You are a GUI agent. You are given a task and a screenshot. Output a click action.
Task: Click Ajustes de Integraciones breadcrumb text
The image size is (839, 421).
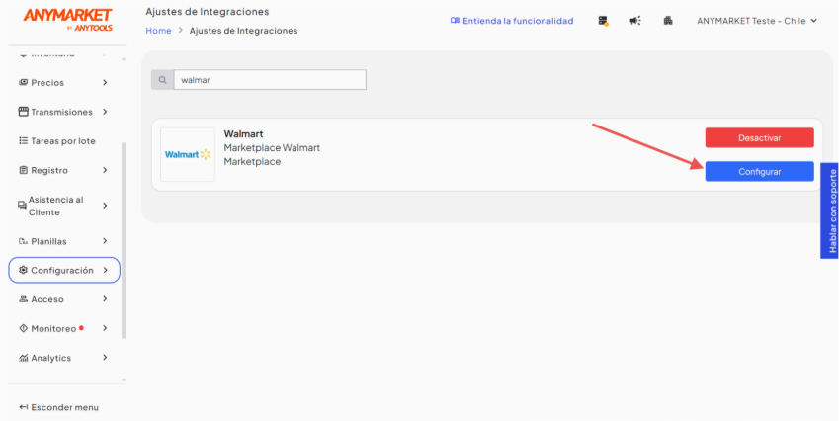(x=243, y=31)
